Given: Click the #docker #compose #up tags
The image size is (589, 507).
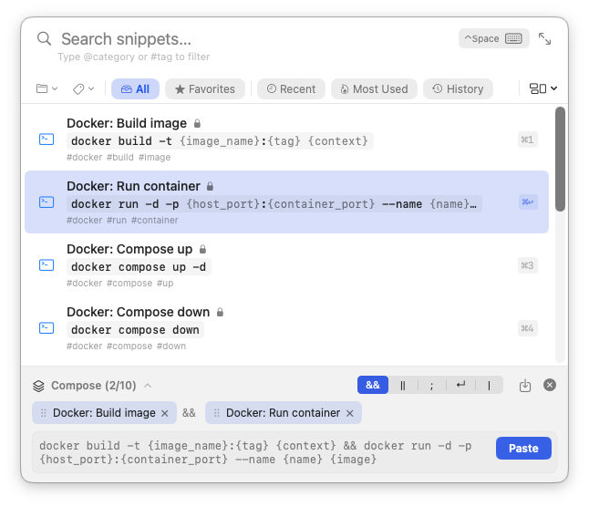Looking at the screenshot, I should pyautogui.click(x=119, y=284).
